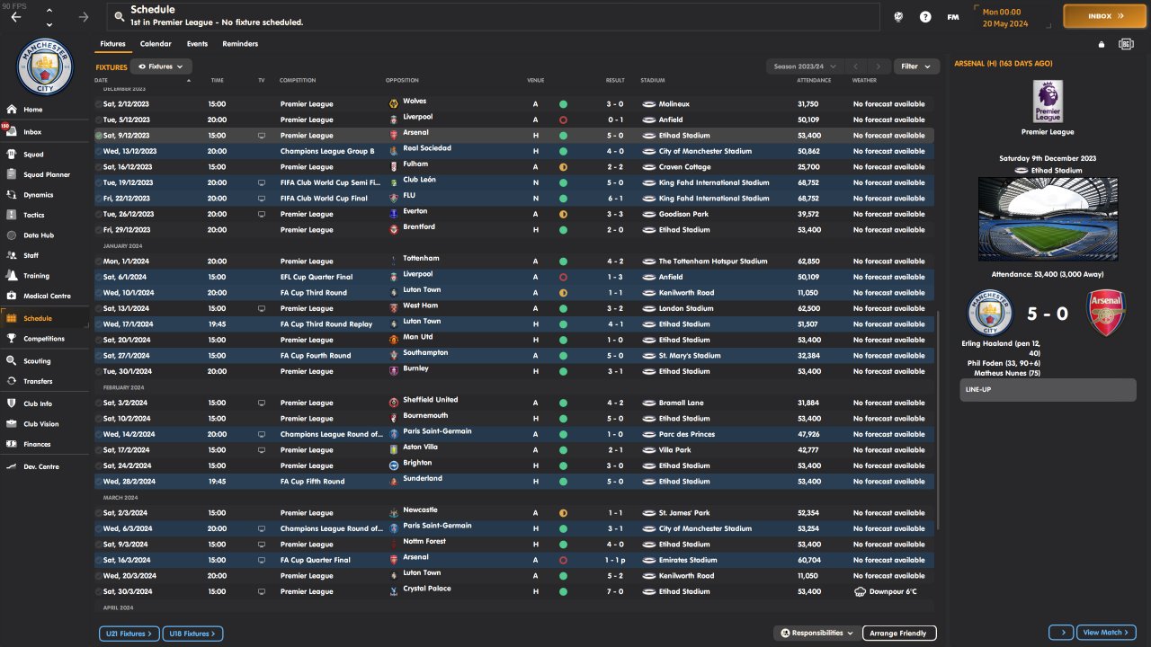Viewport: 1151px width, 647px height.
Task: Click the BG scoreboard icon
Action: [x=1126, y=44]
